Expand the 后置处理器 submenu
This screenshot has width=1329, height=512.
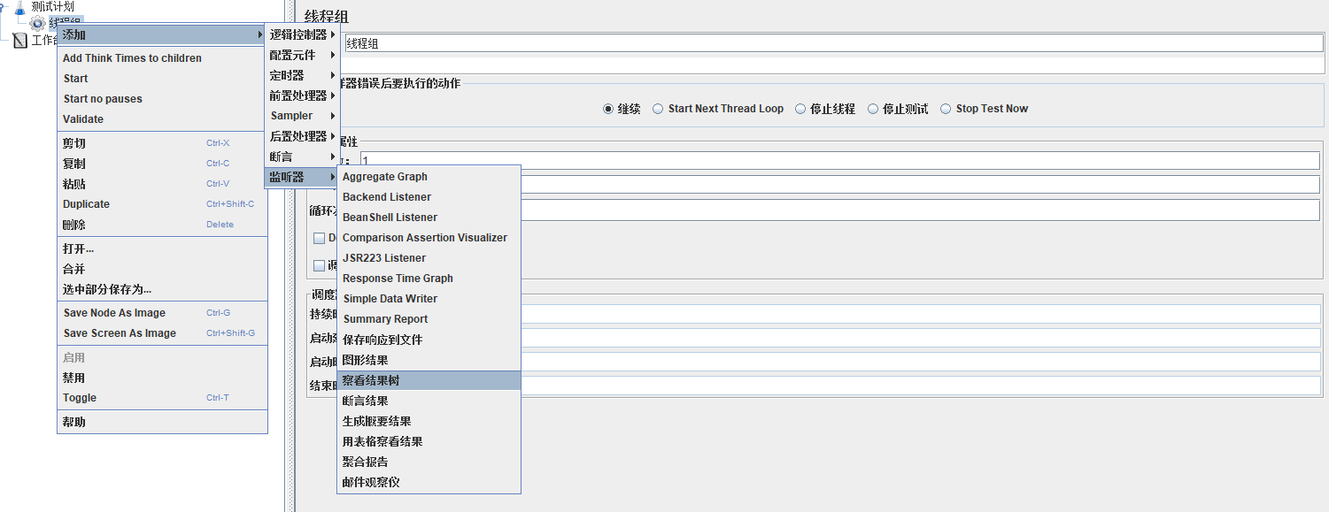pyautogui.click(x=302, y=136)
